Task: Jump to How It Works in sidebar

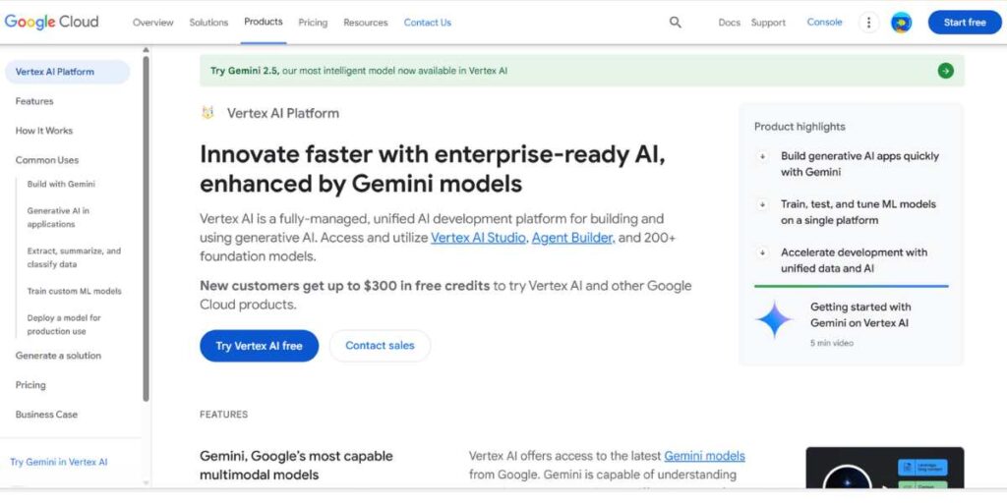Action: coord(44,131)
